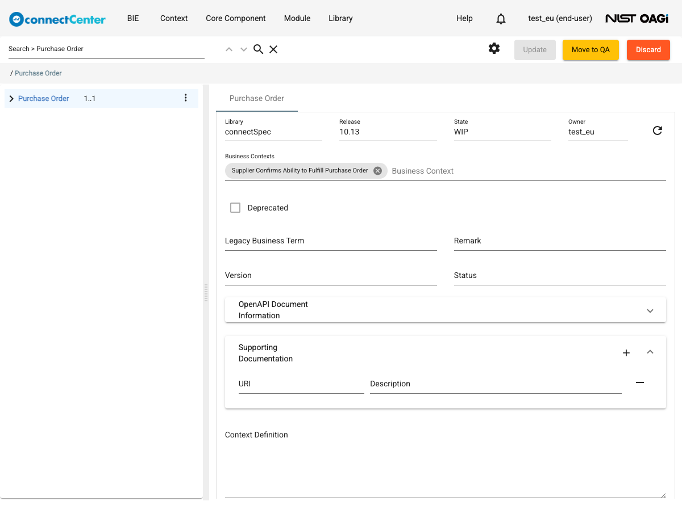Add a supporting documentation row
682x518 pixels.
point(626,353)
